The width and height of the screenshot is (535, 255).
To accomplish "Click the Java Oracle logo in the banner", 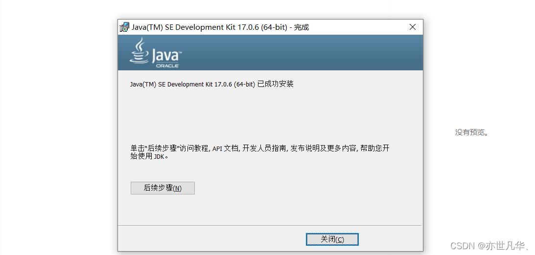I will pos(156,52).
